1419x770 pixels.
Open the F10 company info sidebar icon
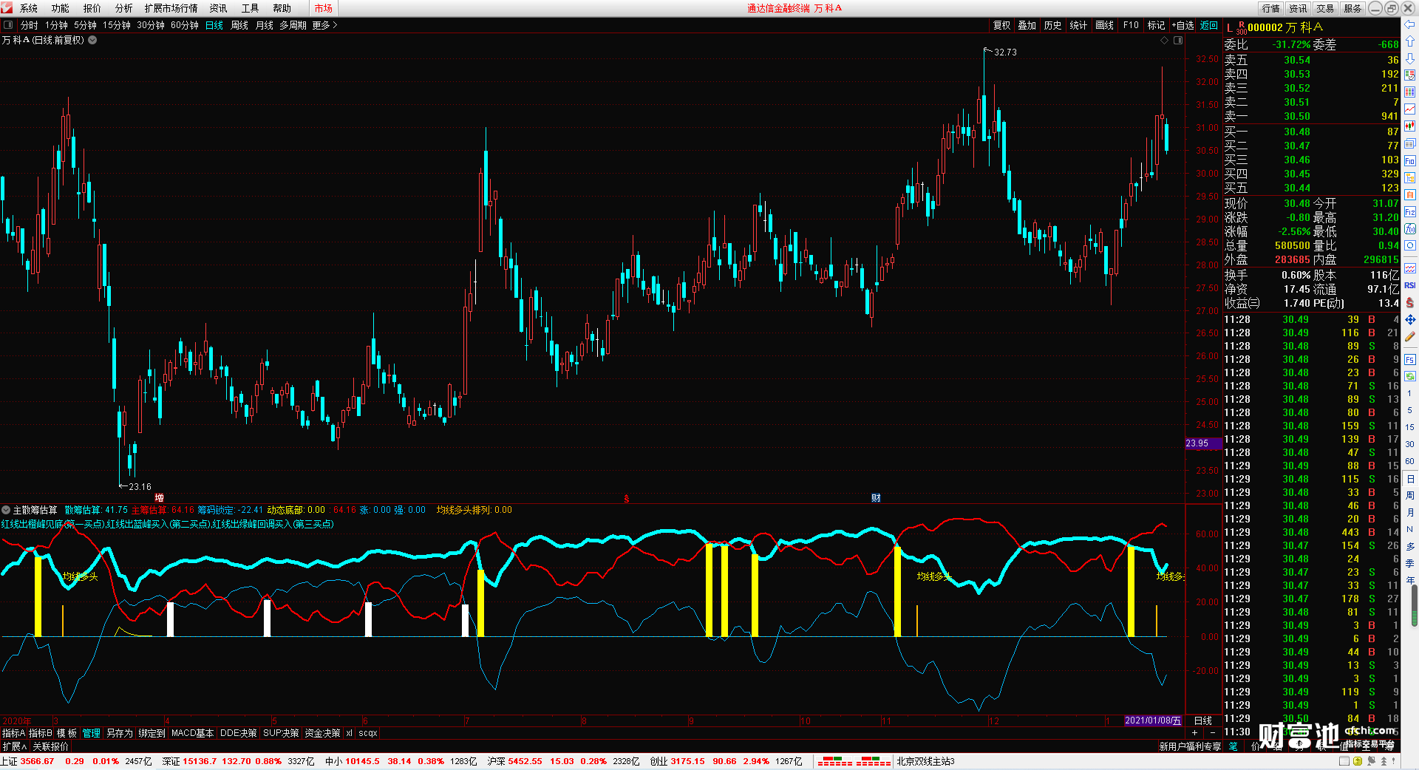click(x=1410, y=160)
